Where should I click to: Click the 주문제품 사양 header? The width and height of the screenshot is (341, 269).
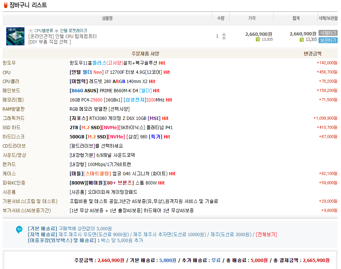coord(145,54)
